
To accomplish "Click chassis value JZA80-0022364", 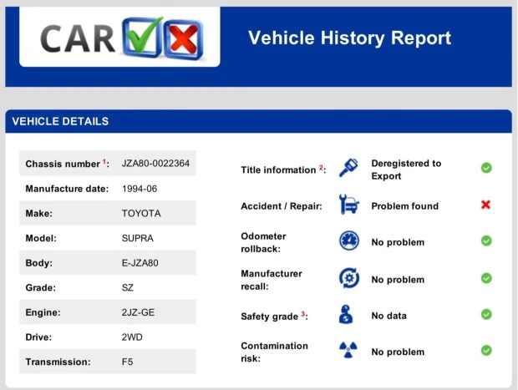I will [x=155, y=164].
